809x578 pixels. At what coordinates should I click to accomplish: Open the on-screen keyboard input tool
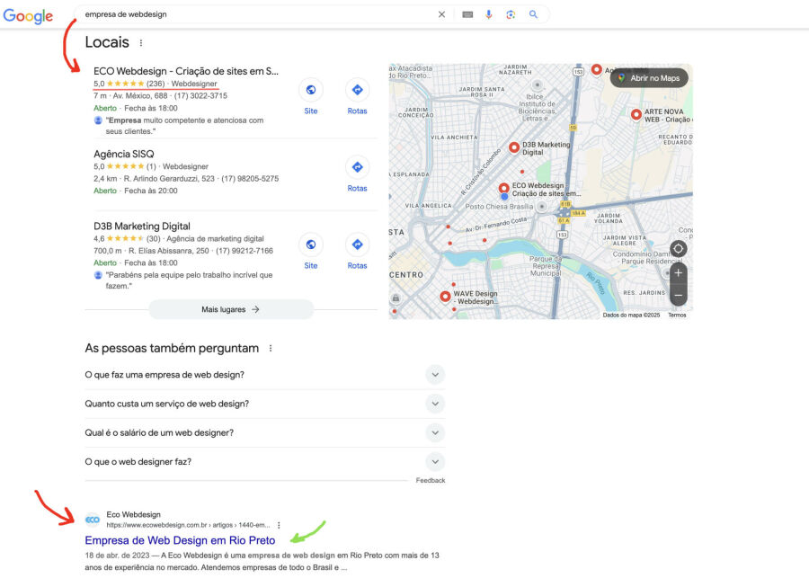[467, 14]
